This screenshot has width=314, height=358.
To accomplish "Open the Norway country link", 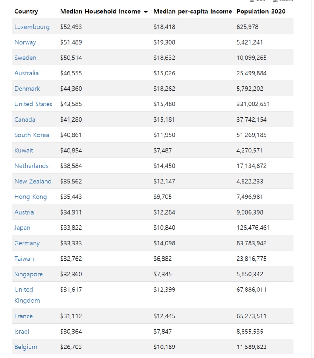I will click(x=25, y=42).
